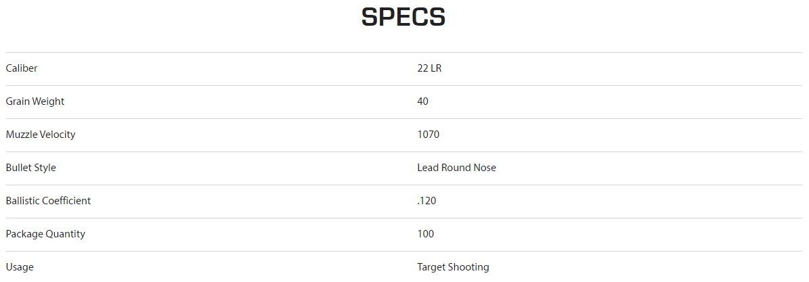Click the .120 ballistic coefficient value
809x282 pixels.
click(x=427, y=201)
